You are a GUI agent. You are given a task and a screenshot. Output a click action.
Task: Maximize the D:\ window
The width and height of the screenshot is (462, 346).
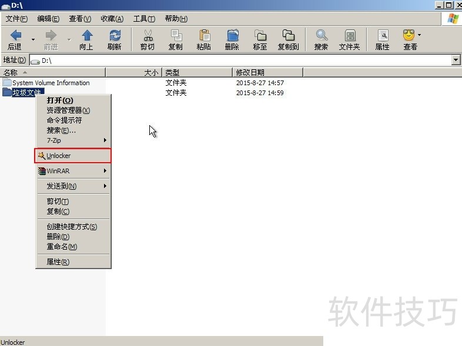click(448, 5)
